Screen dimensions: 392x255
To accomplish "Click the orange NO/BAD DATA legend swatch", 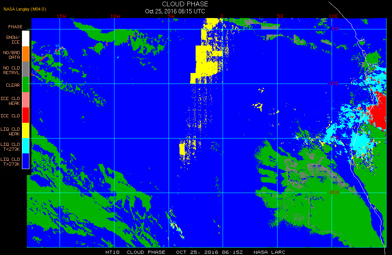I will point(26,54).
